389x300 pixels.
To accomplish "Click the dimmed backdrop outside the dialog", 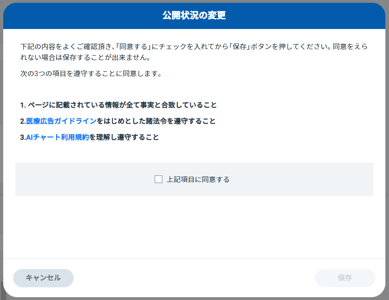I will pyautogui.click(x=1, y=149).
